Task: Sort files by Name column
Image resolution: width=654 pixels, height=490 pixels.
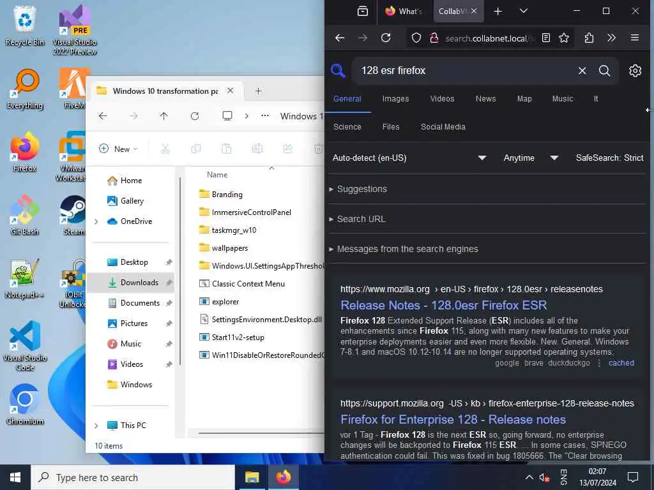Action: coord(217,175)
